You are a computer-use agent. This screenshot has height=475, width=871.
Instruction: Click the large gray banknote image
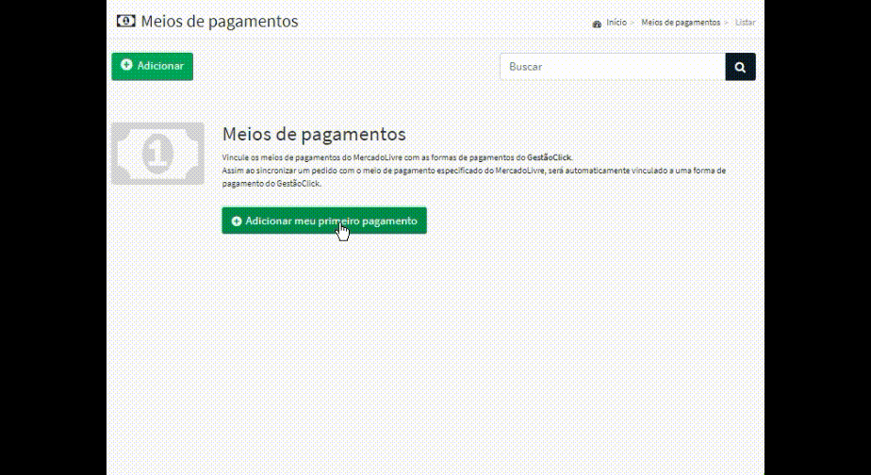coord(157,154)
